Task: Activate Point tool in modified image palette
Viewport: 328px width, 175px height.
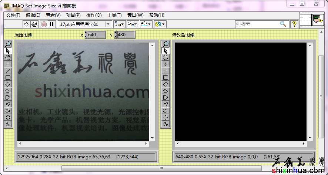Action: point(165,64)
